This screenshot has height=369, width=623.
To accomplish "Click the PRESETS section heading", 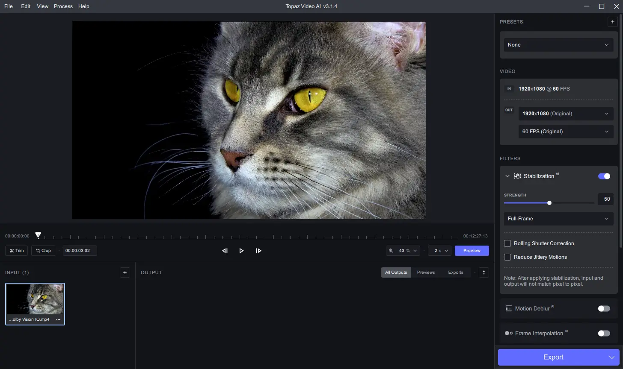I will coord(511,22).
